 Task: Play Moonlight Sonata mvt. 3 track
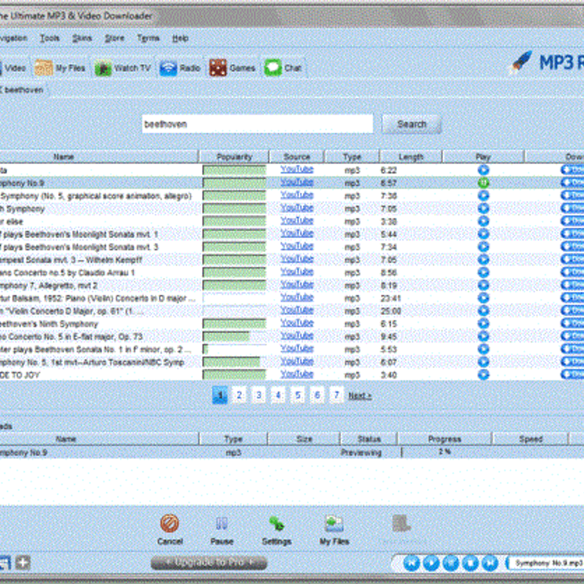pyautogui.click(x=483, y=247)
